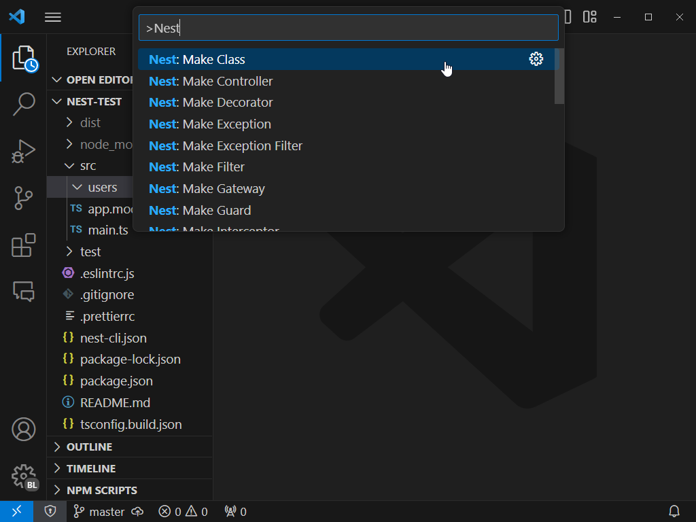Open errors and warnings status indicator

(x=183, y=512)
